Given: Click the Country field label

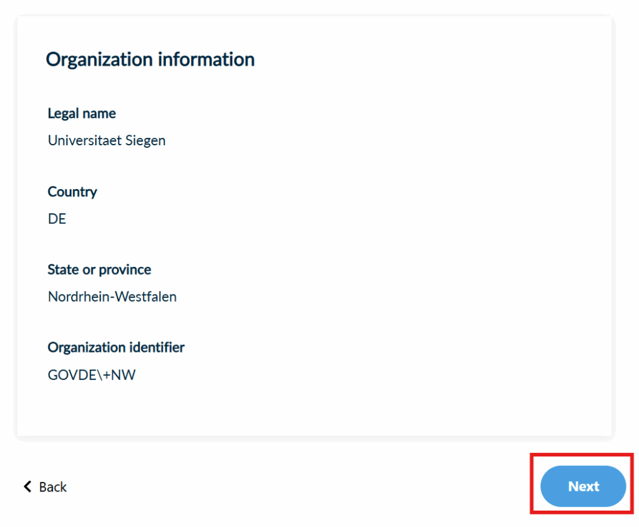Looking at the screenshot, I should pyautogui.click(x=72, y=191).
